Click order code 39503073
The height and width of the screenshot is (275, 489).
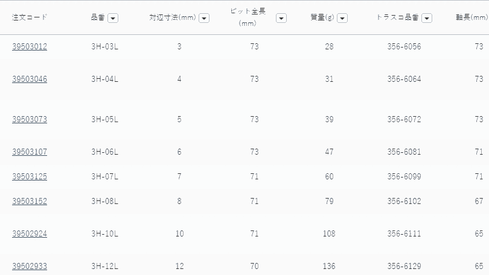[x=30, y=119]
